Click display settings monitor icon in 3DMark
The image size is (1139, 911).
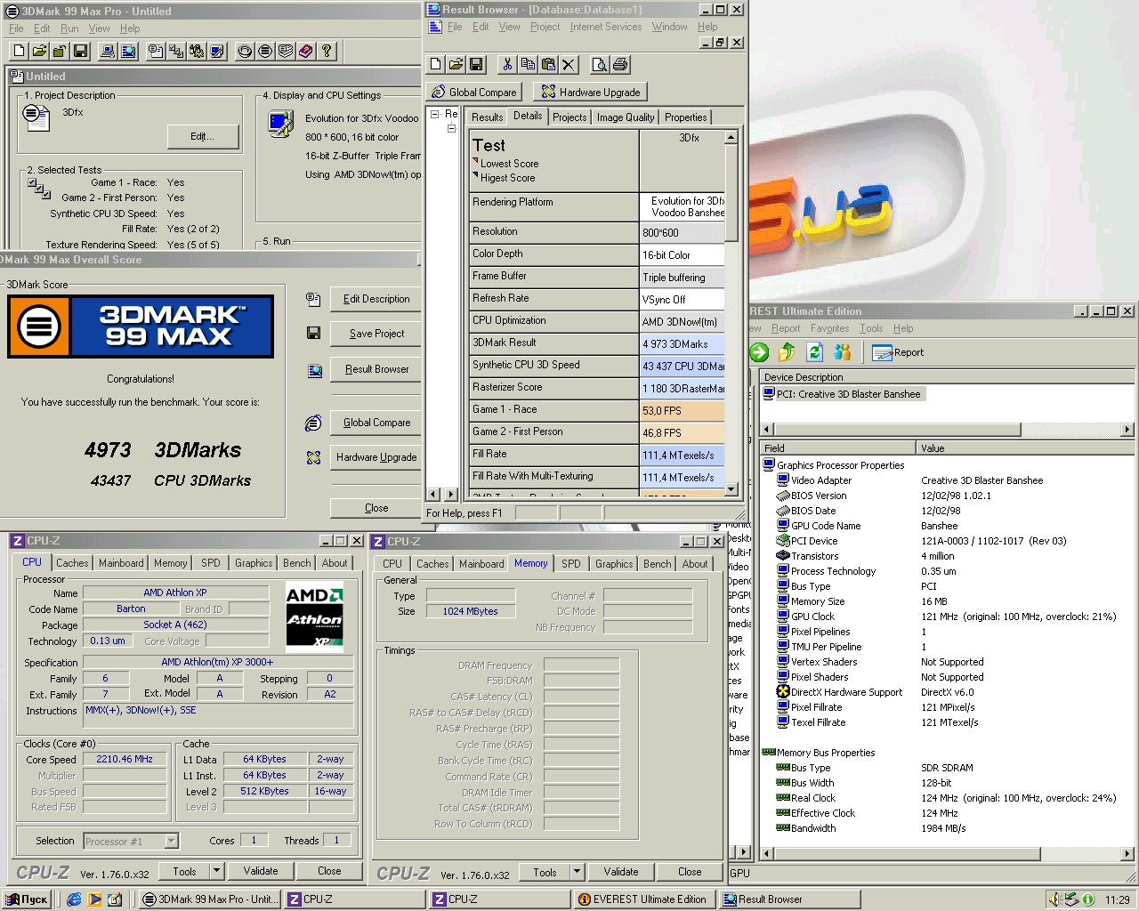click(280, 124)
